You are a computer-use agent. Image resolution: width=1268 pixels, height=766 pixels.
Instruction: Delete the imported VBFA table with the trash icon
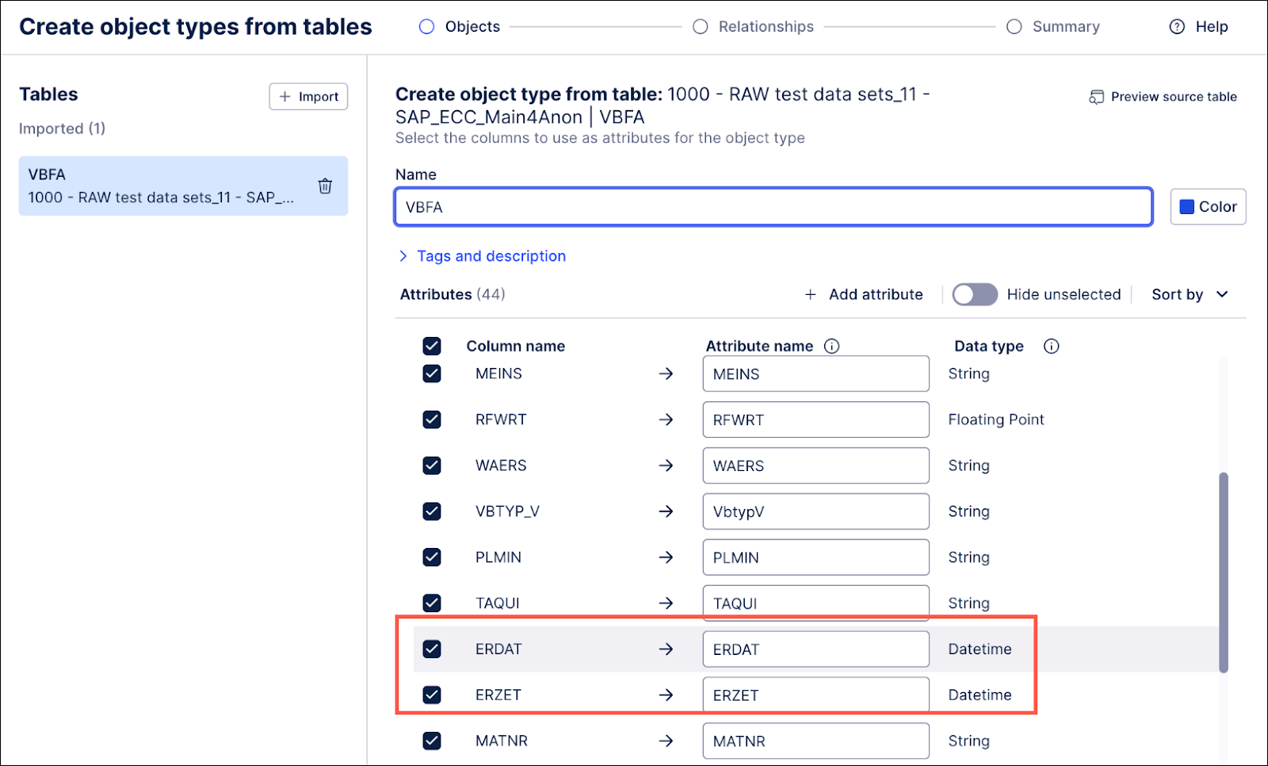pyautogui.click(x=325, y=186)
